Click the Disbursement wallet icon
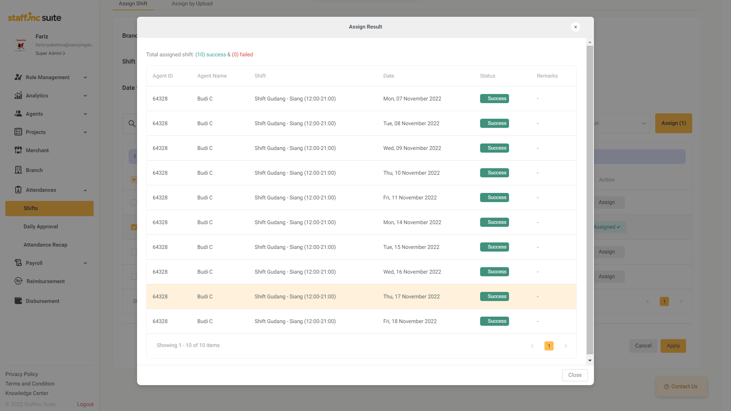Viewport: 731px width, 411px height. (x=18, y=301)
